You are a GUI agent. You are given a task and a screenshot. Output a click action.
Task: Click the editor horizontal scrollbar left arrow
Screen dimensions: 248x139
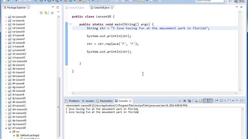[x=73, y=93]
